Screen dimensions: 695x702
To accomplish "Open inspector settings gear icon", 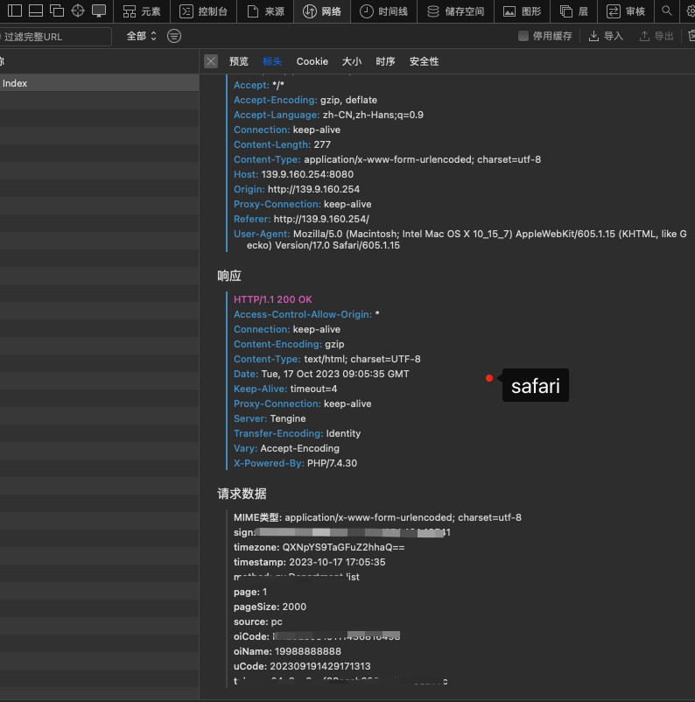I will tap(690, 11).
